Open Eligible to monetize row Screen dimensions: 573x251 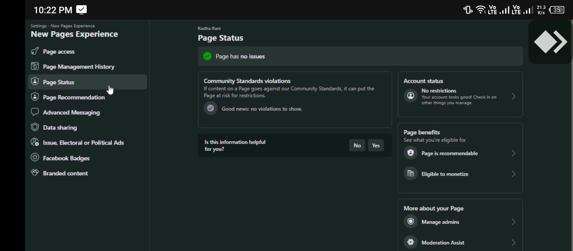coord(460,174)
